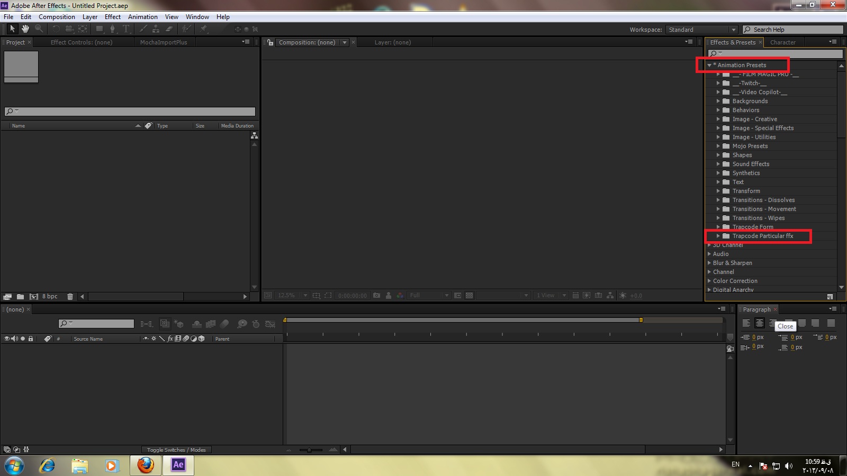Click the timeline zoom slider handle
The height and width of the screenshot is (476, 847).
pyautogui.click(x=309, y=450)
